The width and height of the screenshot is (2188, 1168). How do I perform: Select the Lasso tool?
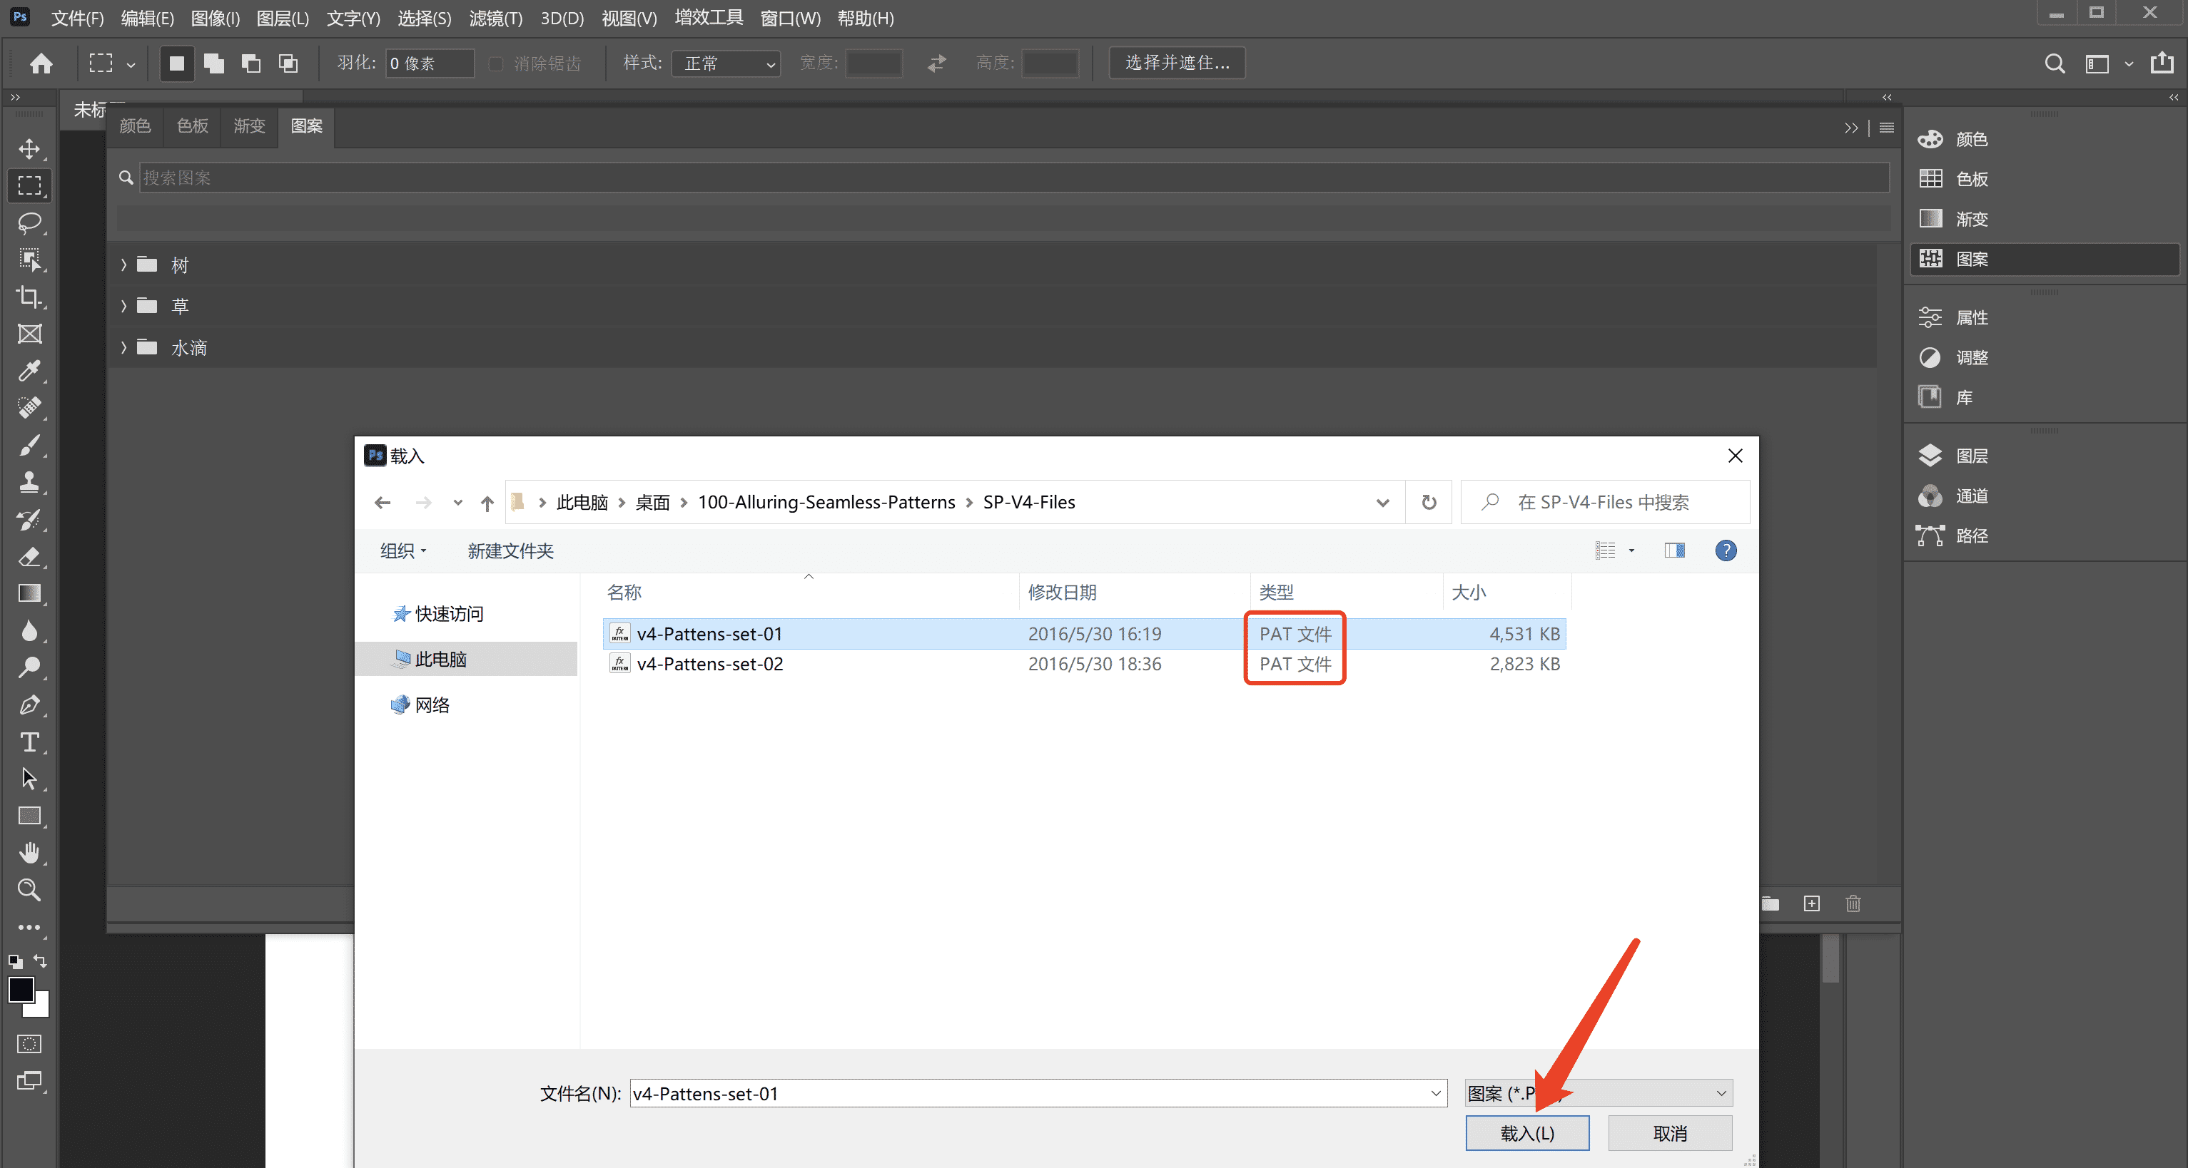click(30, 223)
